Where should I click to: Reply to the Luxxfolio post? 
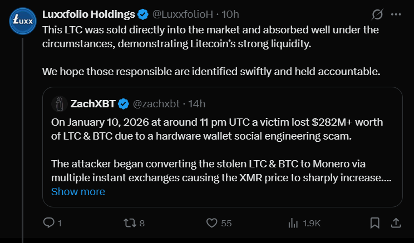coord(50,223)
